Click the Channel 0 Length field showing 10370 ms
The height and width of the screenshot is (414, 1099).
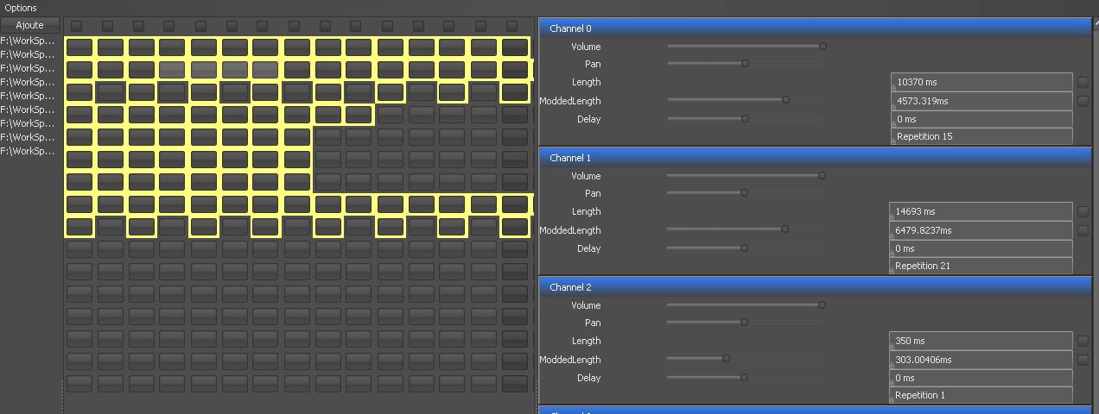point(981,82)
